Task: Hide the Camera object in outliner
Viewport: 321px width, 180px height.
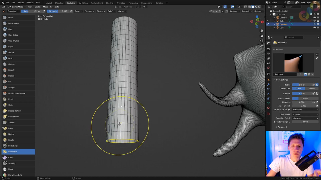Action: [314, 17]
